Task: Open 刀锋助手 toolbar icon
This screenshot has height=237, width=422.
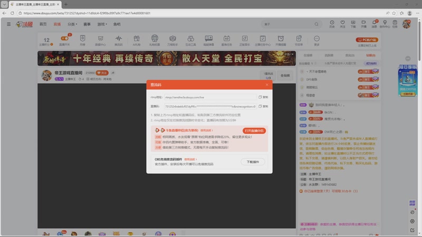Action: 172,41
